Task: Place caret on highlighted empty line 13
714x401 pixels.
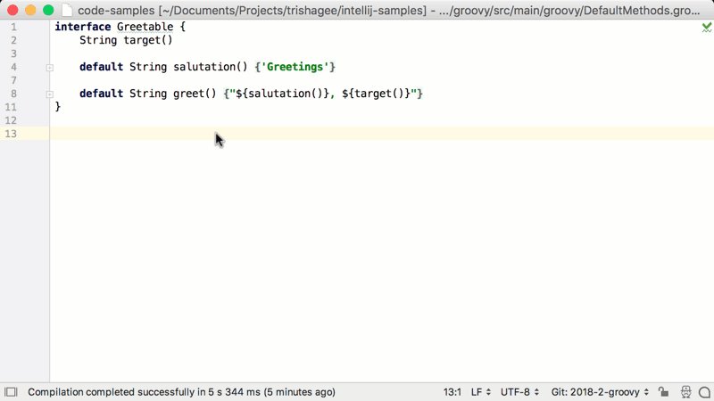Action: click(x=382, y=134)
